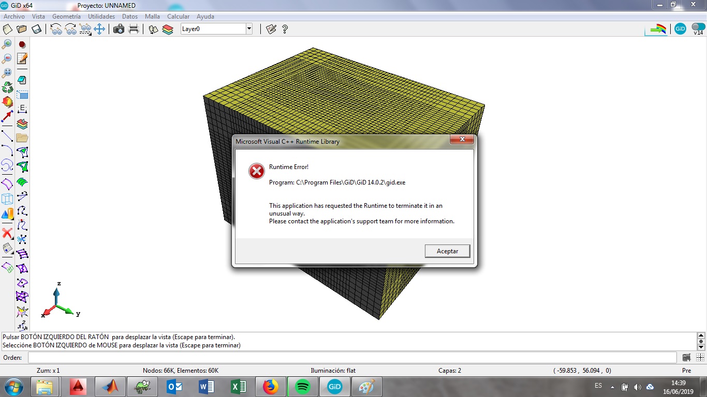The width and height of the screenshot is (707, 397).
Task: Select the Zoom Out magnifier tool
Action: point(7,58)
